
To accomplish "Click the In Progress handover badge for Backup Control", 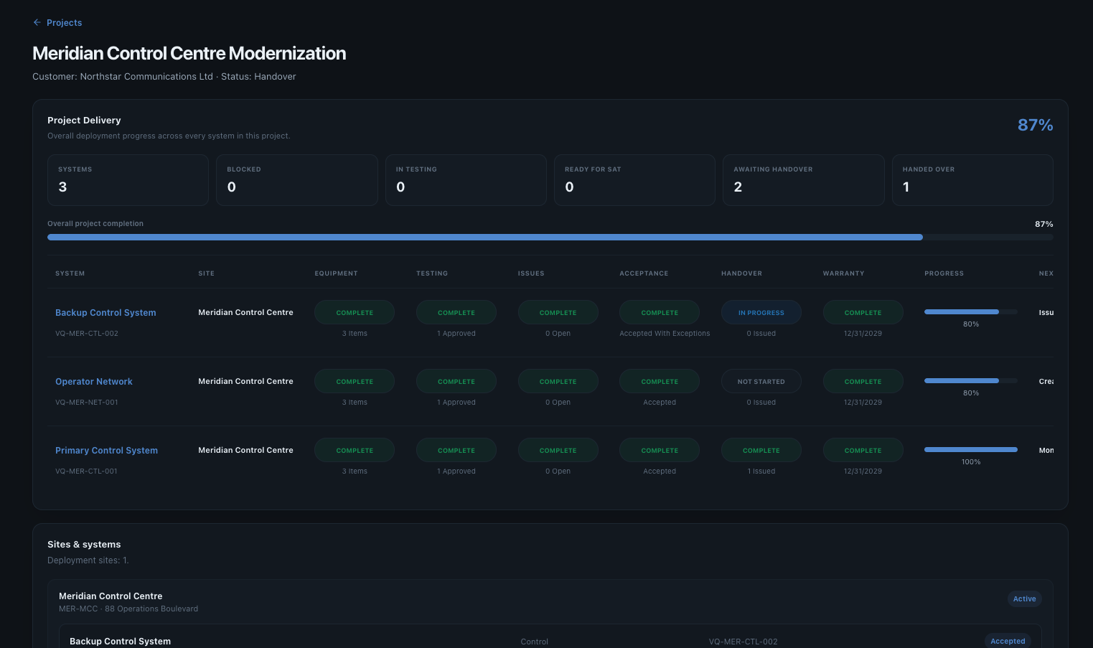I will point(761,312).
